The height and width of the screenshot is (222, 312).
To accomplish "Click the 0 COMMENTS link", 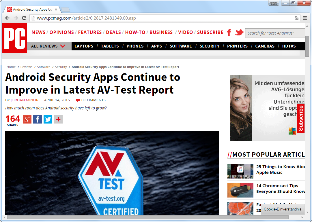I will pos(93,100).
